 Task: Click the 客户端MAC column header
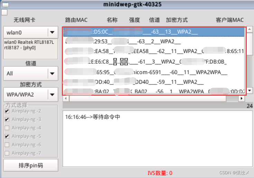point(230,20)
